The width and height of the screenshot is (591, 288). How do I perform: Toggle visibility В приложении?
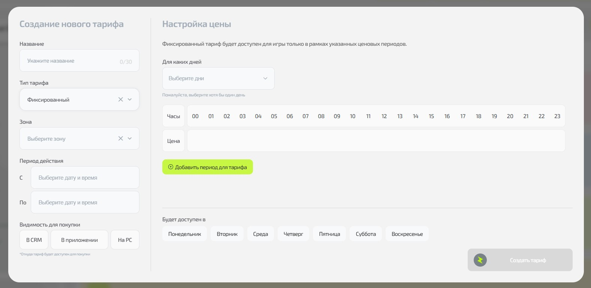[x=79, y=240]
